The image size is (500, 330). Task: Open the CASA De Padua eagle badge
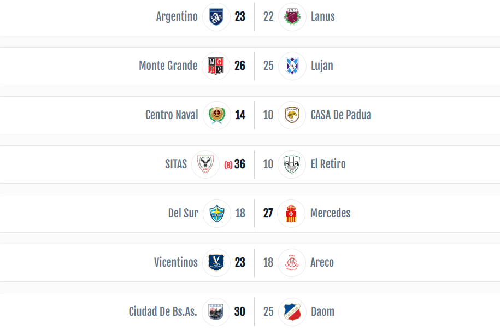pos(292,115)
